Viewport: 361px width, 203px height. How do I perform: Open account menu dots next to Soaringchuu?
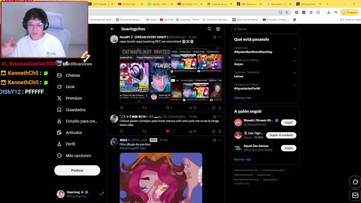(101, 194)
